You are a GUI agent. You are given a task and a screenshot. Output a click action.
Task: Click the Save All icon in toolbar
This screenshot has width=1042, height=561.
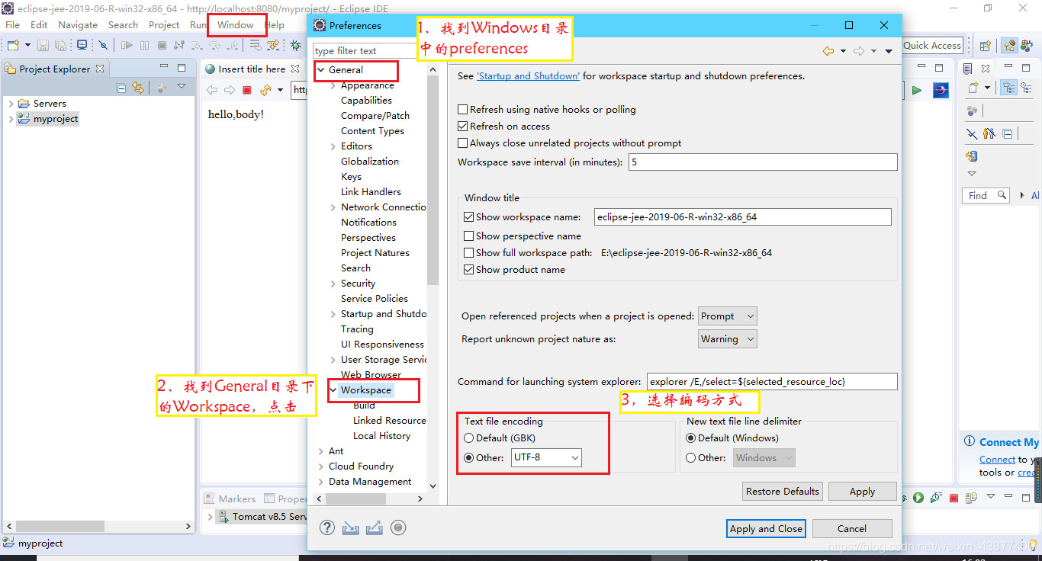[60, 46]
